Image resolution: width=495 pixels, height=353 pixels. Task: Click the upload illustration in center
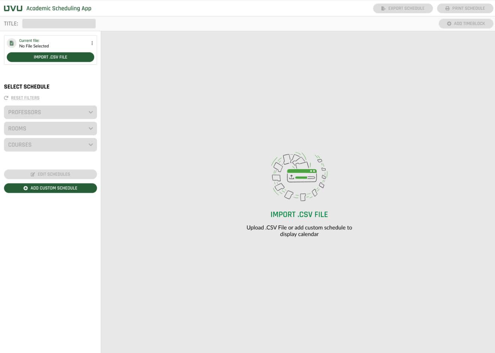click(299, 176)
